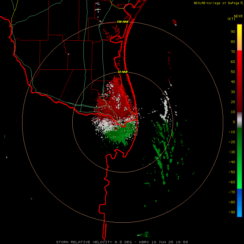Click the -20 value on velocity scale
The width and height of the screenshot is (244, 244).
(x=232, y=142)
